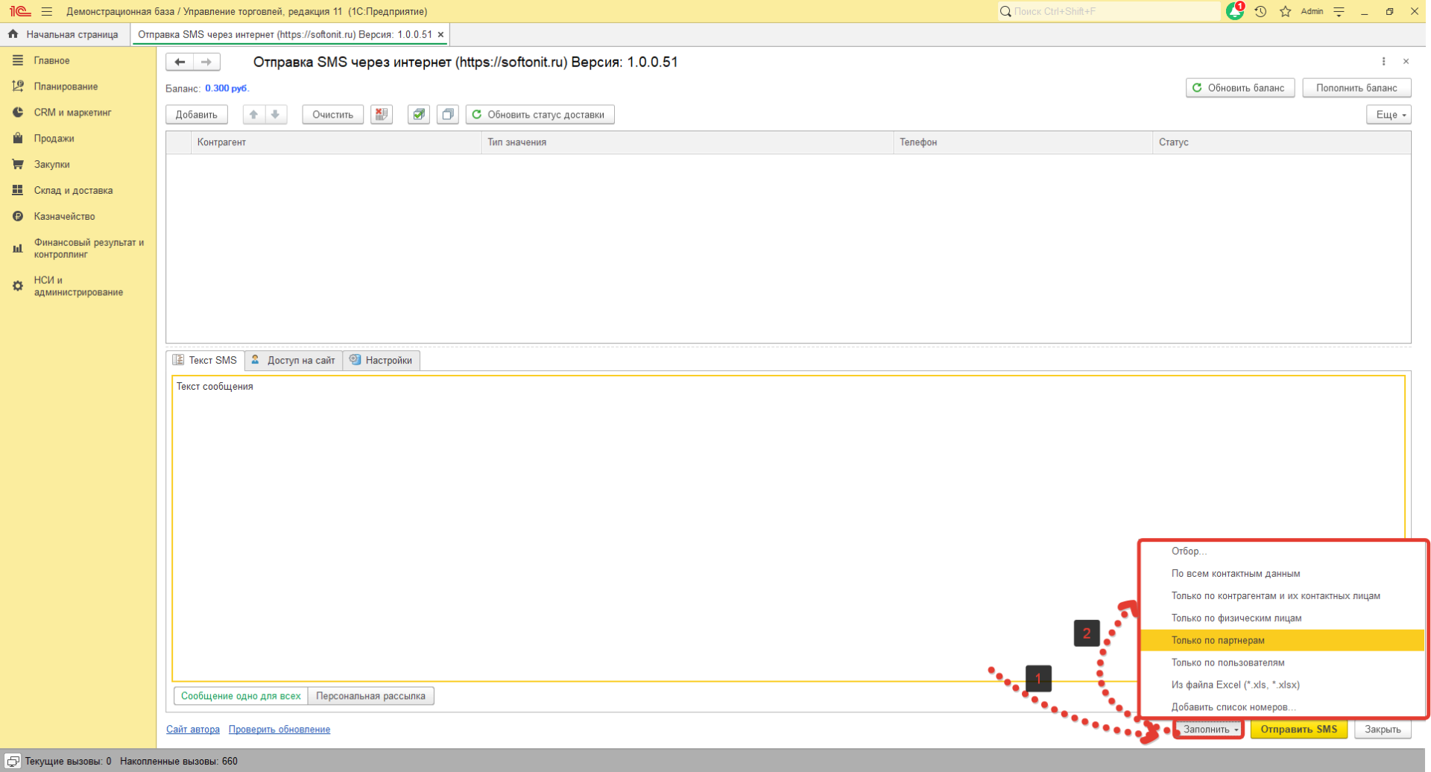This screenshot has width=1431, height=772.
Task: Switch to Персональная рассылка mode
Action: (370, 696)
